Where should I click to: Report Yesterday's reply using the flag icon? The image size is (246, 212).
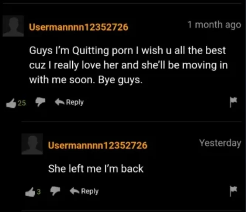233,191
